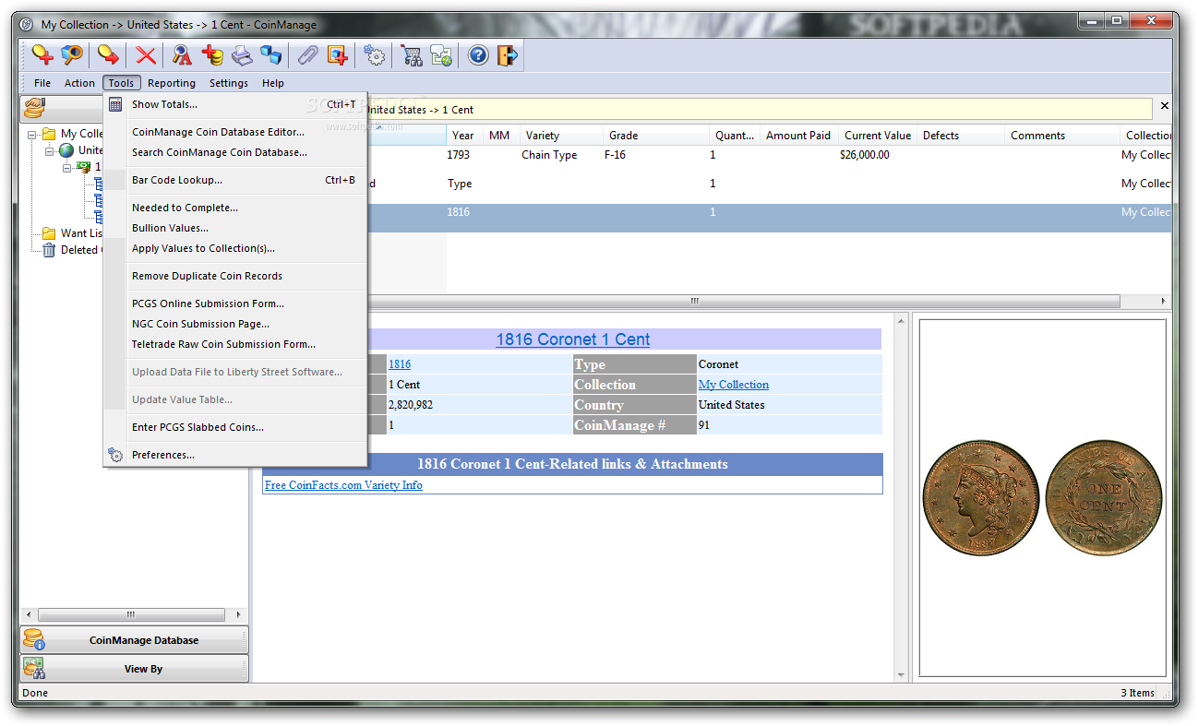Choose Teletrade Raw Coin Submission Form

(235, 344)
